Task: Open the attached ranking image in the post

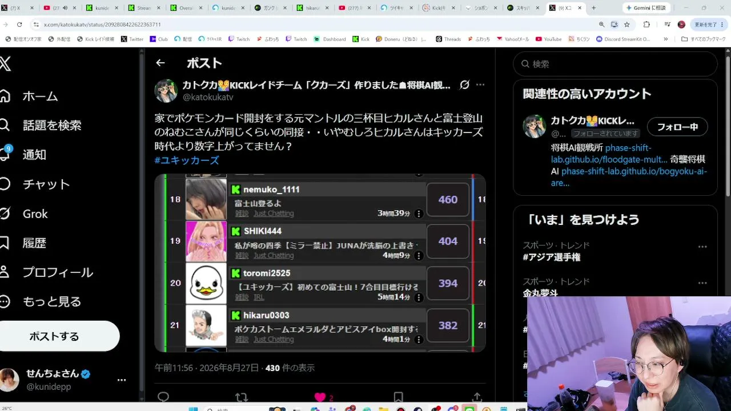Action: [320, 263]
